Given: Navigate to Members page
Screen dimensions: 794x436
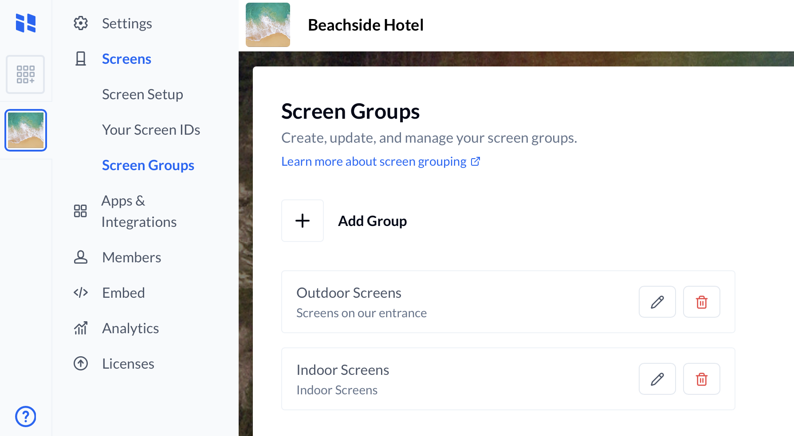Looking at the screenshot, I should [x=131, y=257].
